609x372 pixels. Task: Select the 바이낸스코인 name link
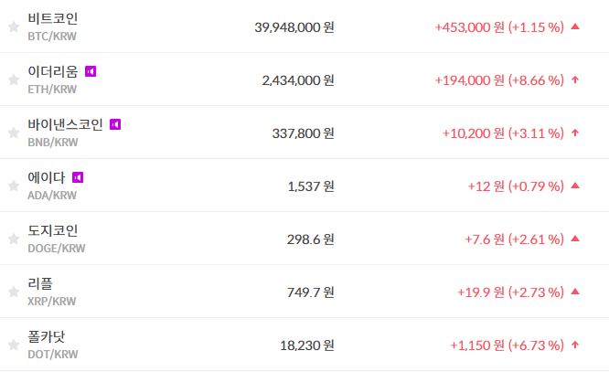tap(65, 124)
